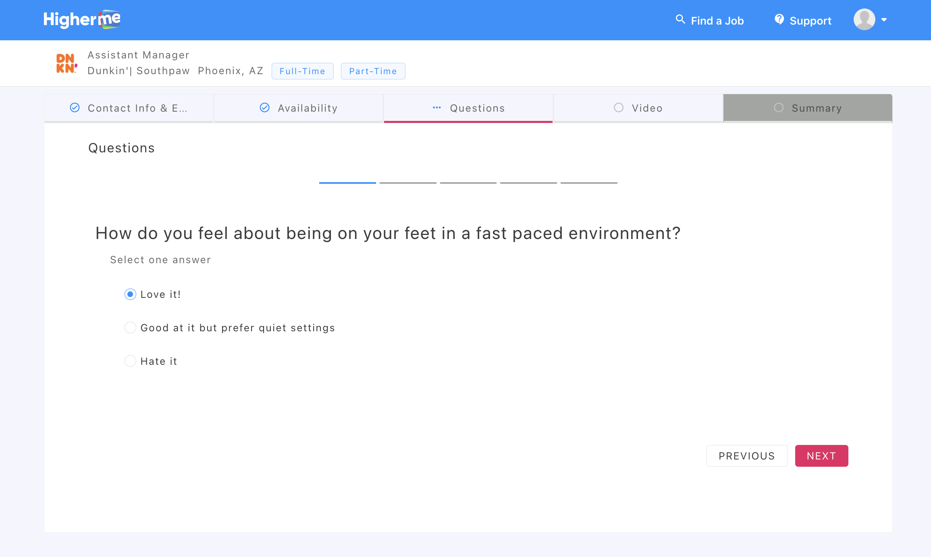Click the Questions tab ellipsis icon

coord(436,108)
